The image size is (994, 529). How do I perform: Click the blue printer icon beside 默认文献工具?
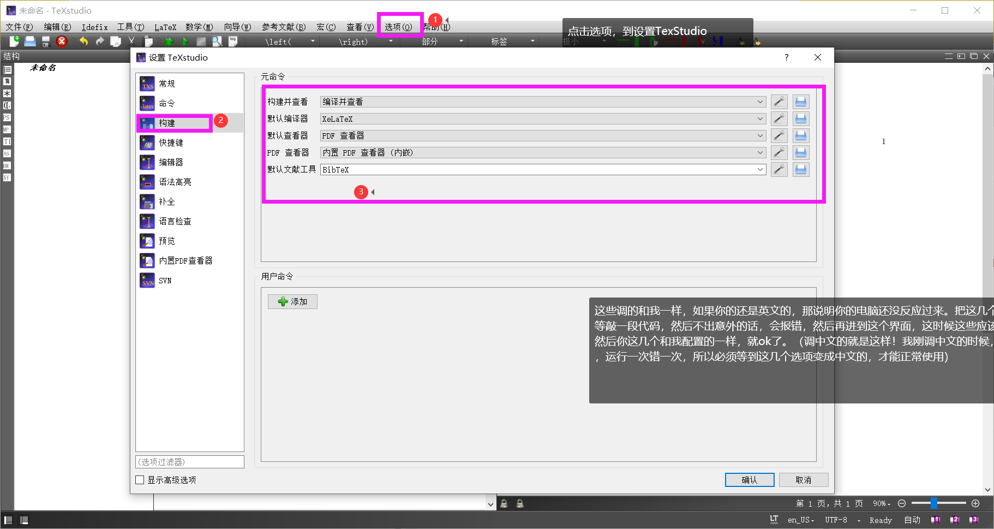click(x=801, y=169)
